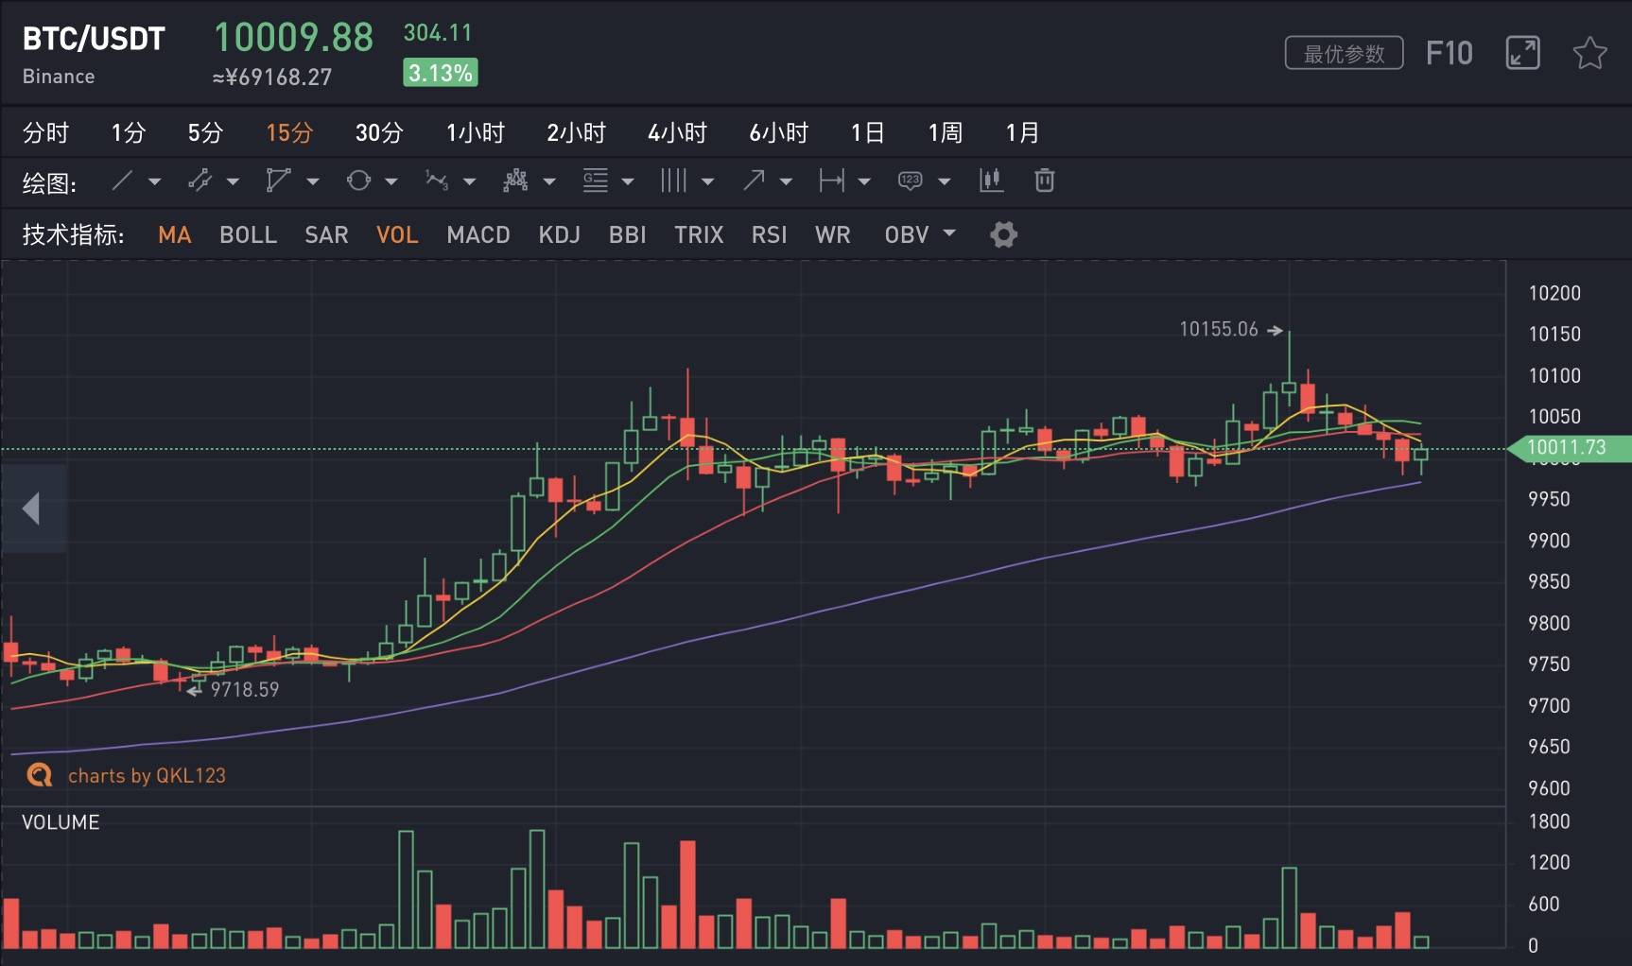The height and width of the screenshot is (966, 1632).
Task: Select the vertical cycle lines tool
Action: click(x=673, y=181)
